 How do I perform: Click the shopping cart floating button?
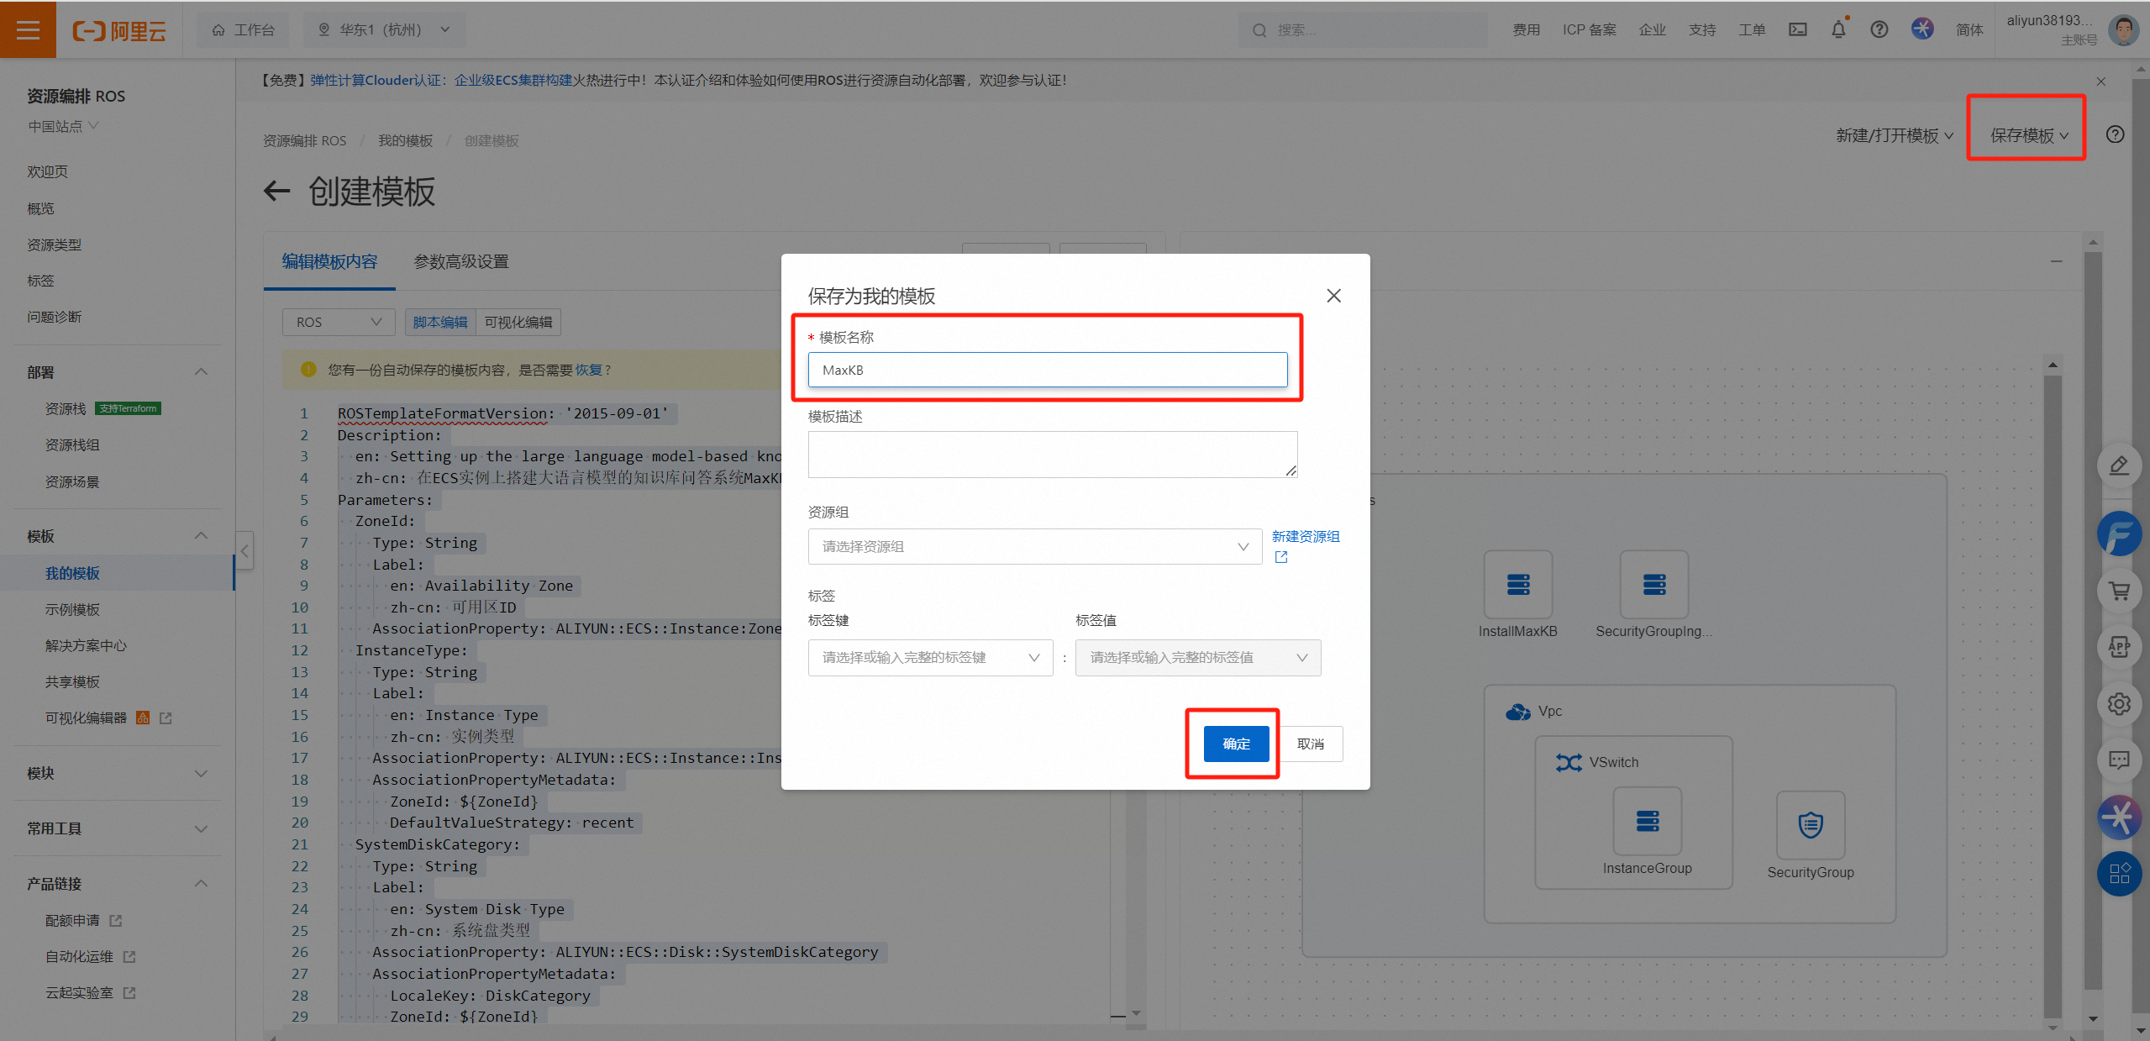coord(2118,591)
